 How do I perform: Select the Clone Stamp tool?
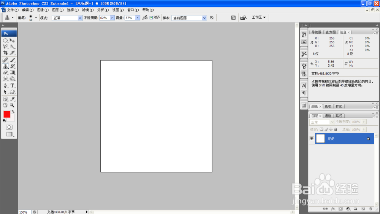coord(5,66)
